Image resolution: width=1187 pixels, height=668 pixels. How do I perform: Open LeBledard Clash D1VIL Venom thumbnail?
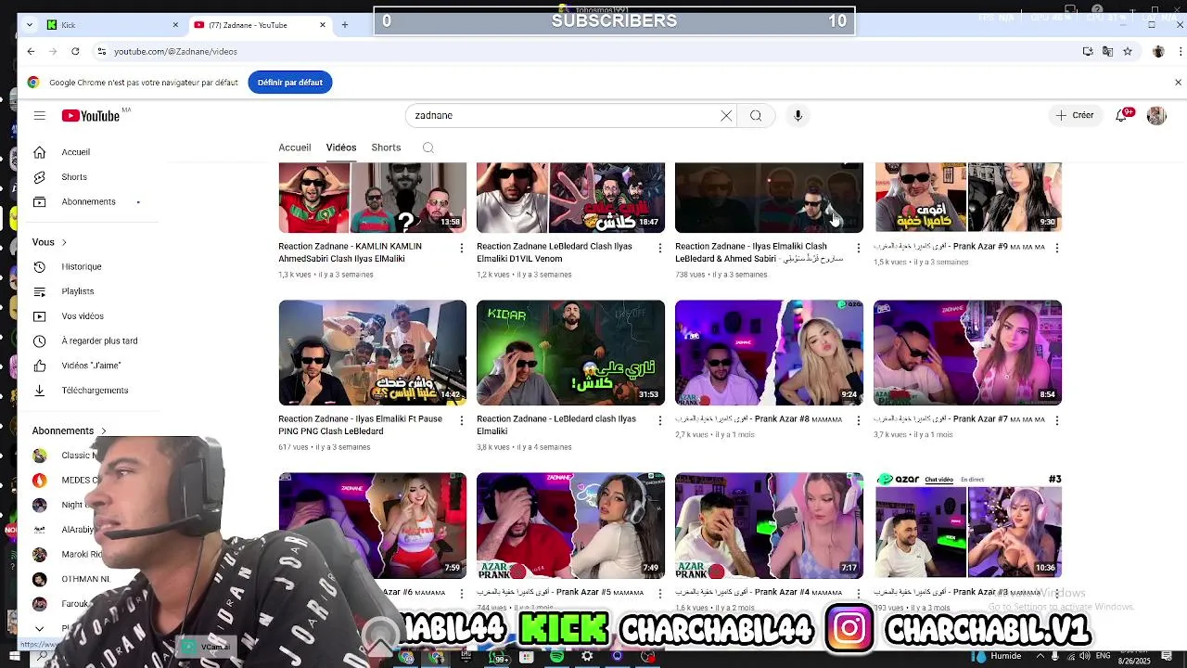coord(570,198)
